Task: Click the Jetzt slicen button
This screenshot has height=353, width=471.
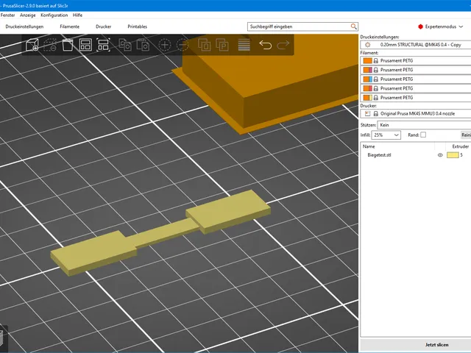Action: (x=436, y=345)
